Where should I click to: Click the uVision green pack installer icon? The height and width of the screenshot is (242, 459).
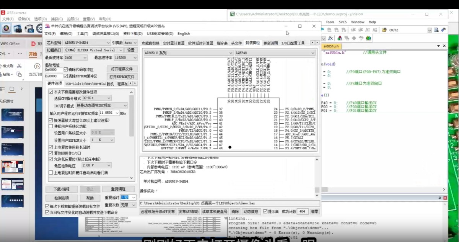(368, 38)
